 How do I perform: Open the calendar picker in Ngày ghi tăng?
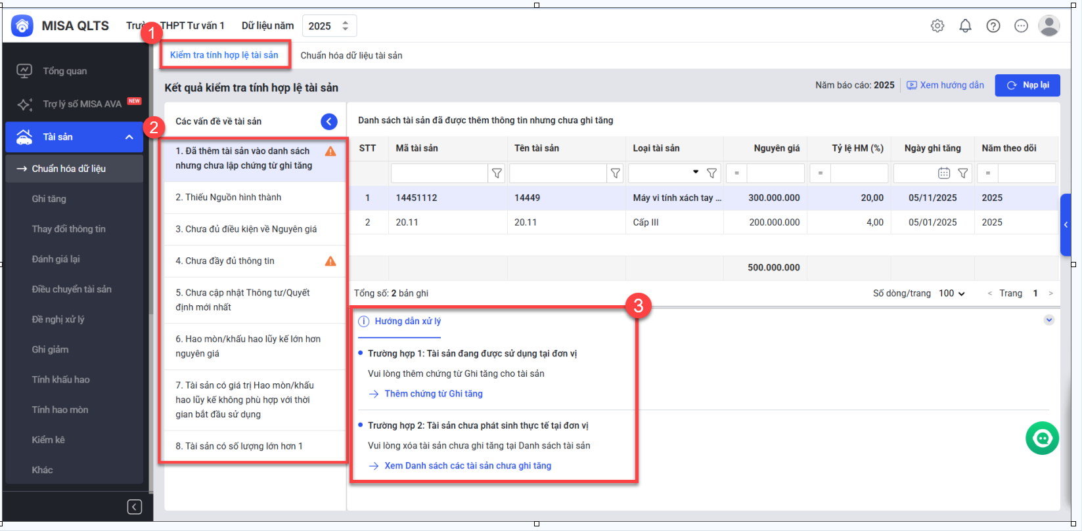(x=944, y=173)
